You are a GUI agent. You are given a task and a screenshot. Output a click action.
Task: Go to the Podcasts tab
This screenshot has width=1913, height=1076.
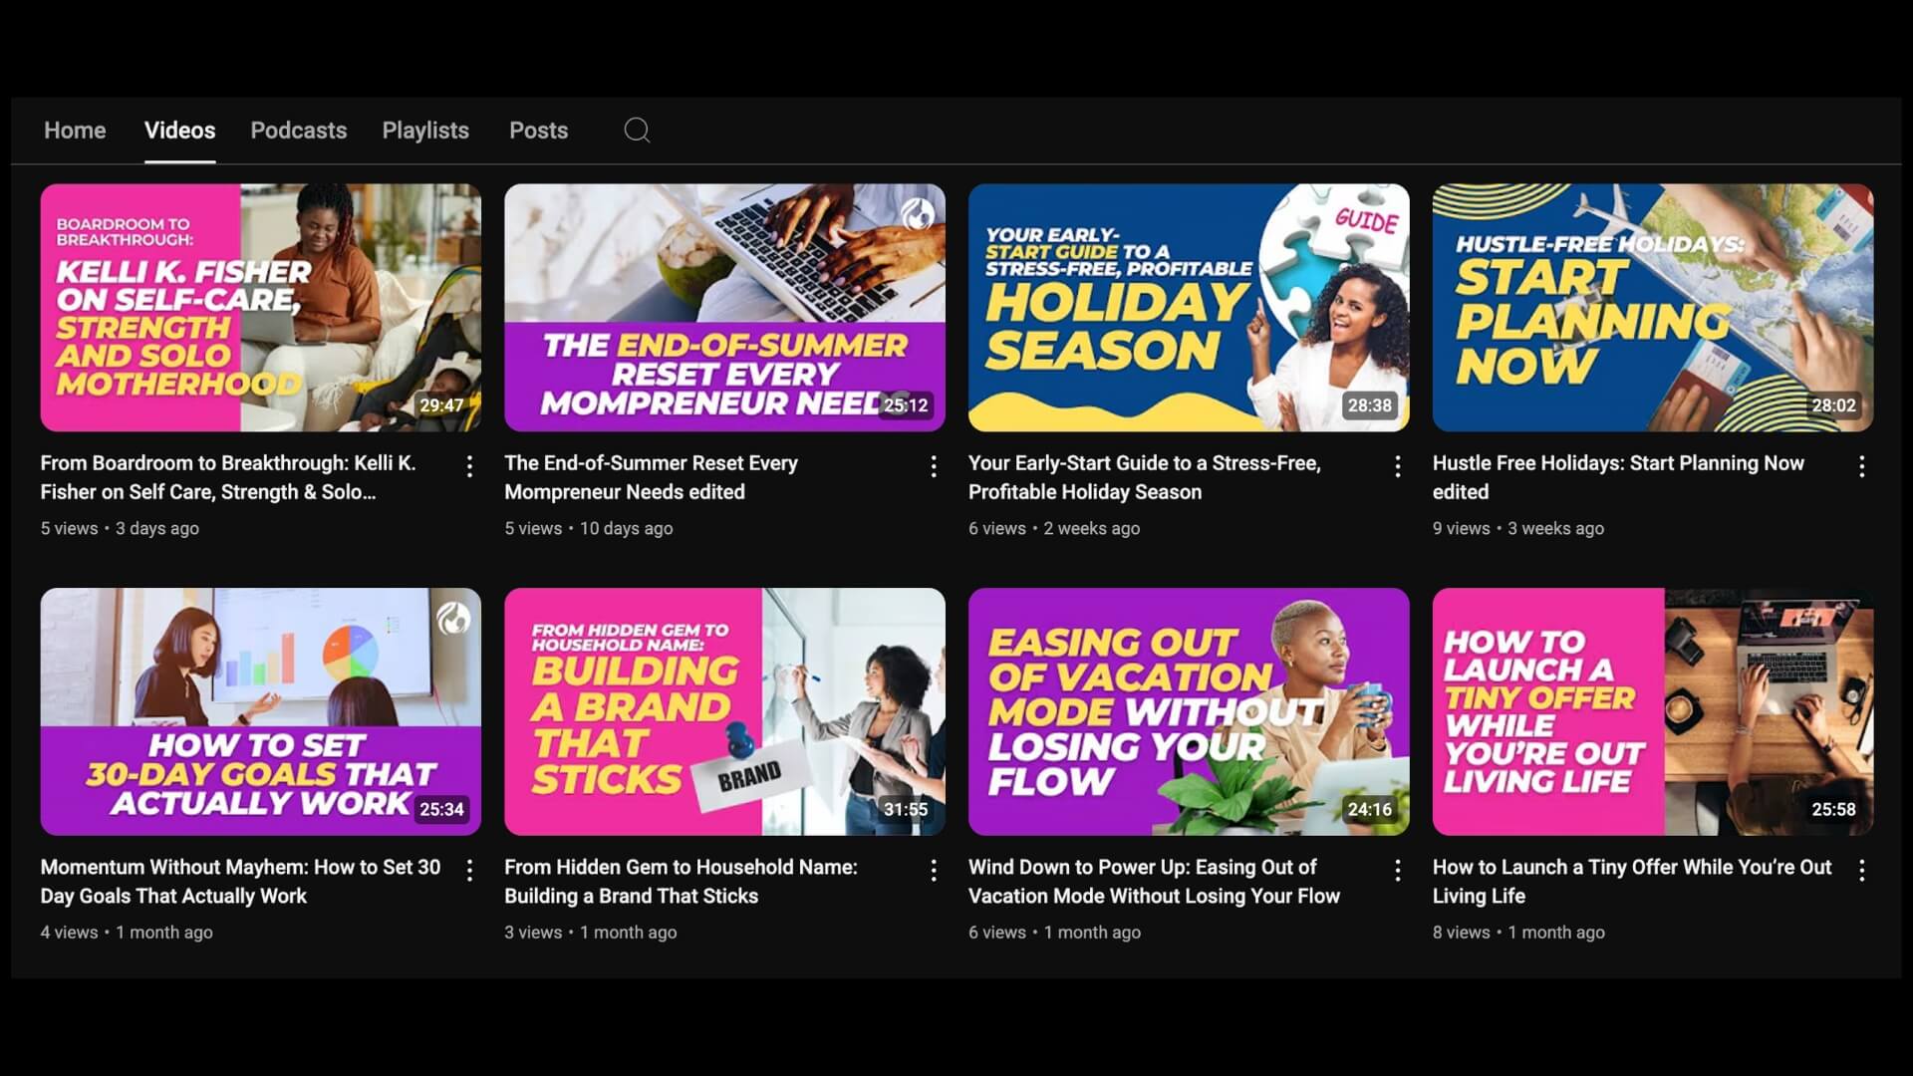click(x=299, y=131)
